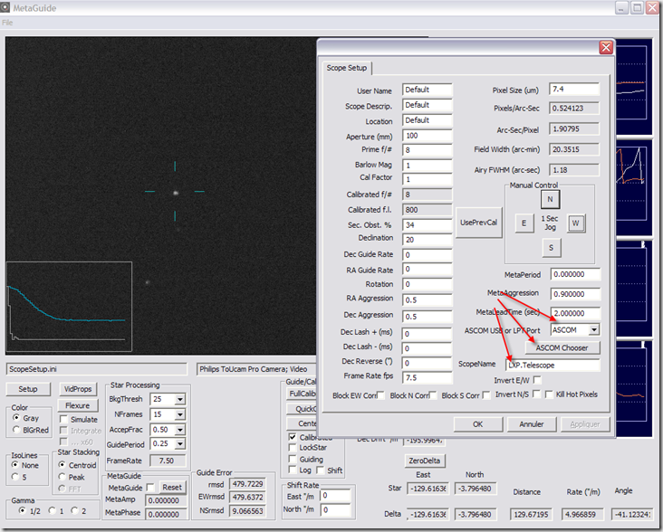The width and height of the screenshot is (663, 532).
Task: Jog west with the W button
Action: point(576,223)
